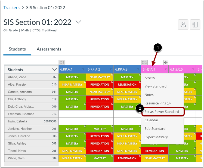
Task: Choose Export Mastery from the menu
Action: (156, 137)
